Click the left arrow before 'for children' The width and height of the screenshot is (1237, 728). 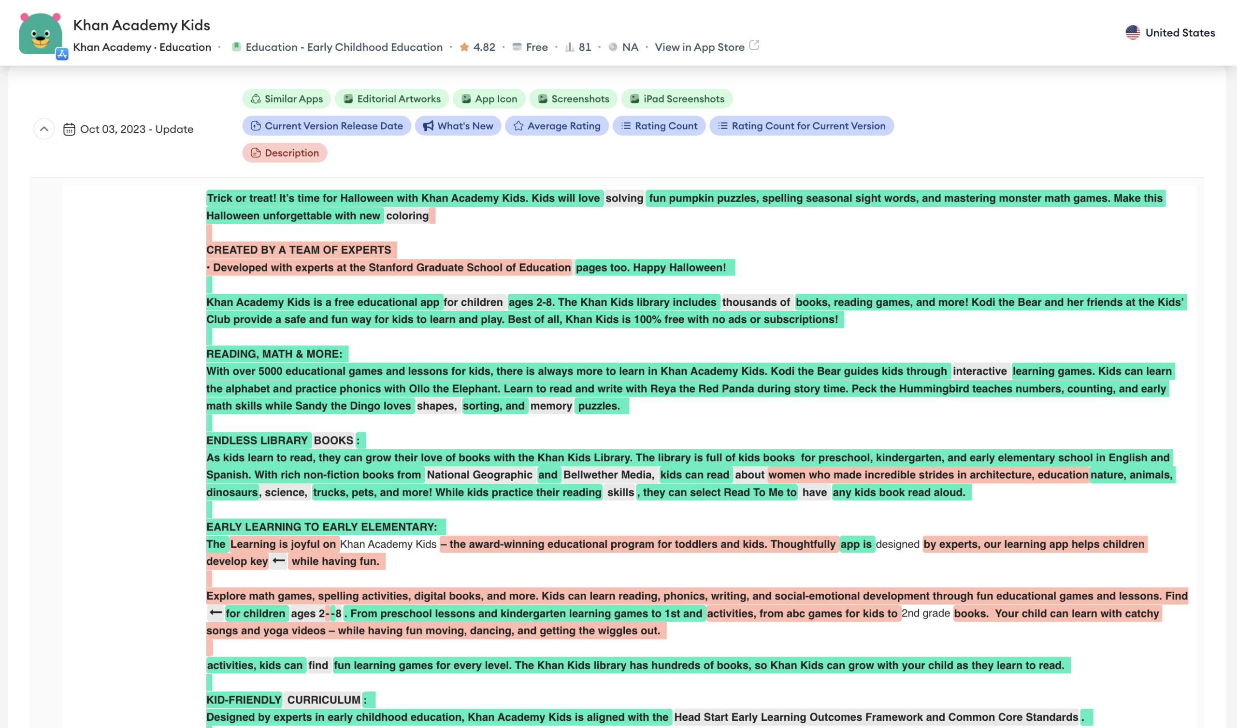[215, 613]
